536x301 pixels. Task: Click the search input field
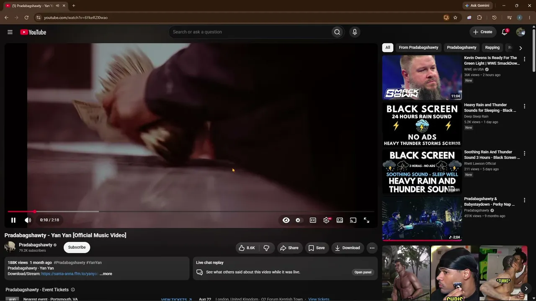click(x=250, y=32)
